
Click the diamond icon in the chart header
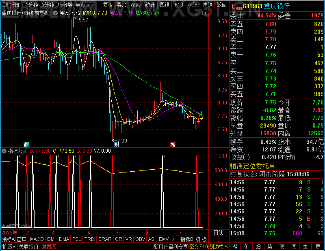pos(197,13)
